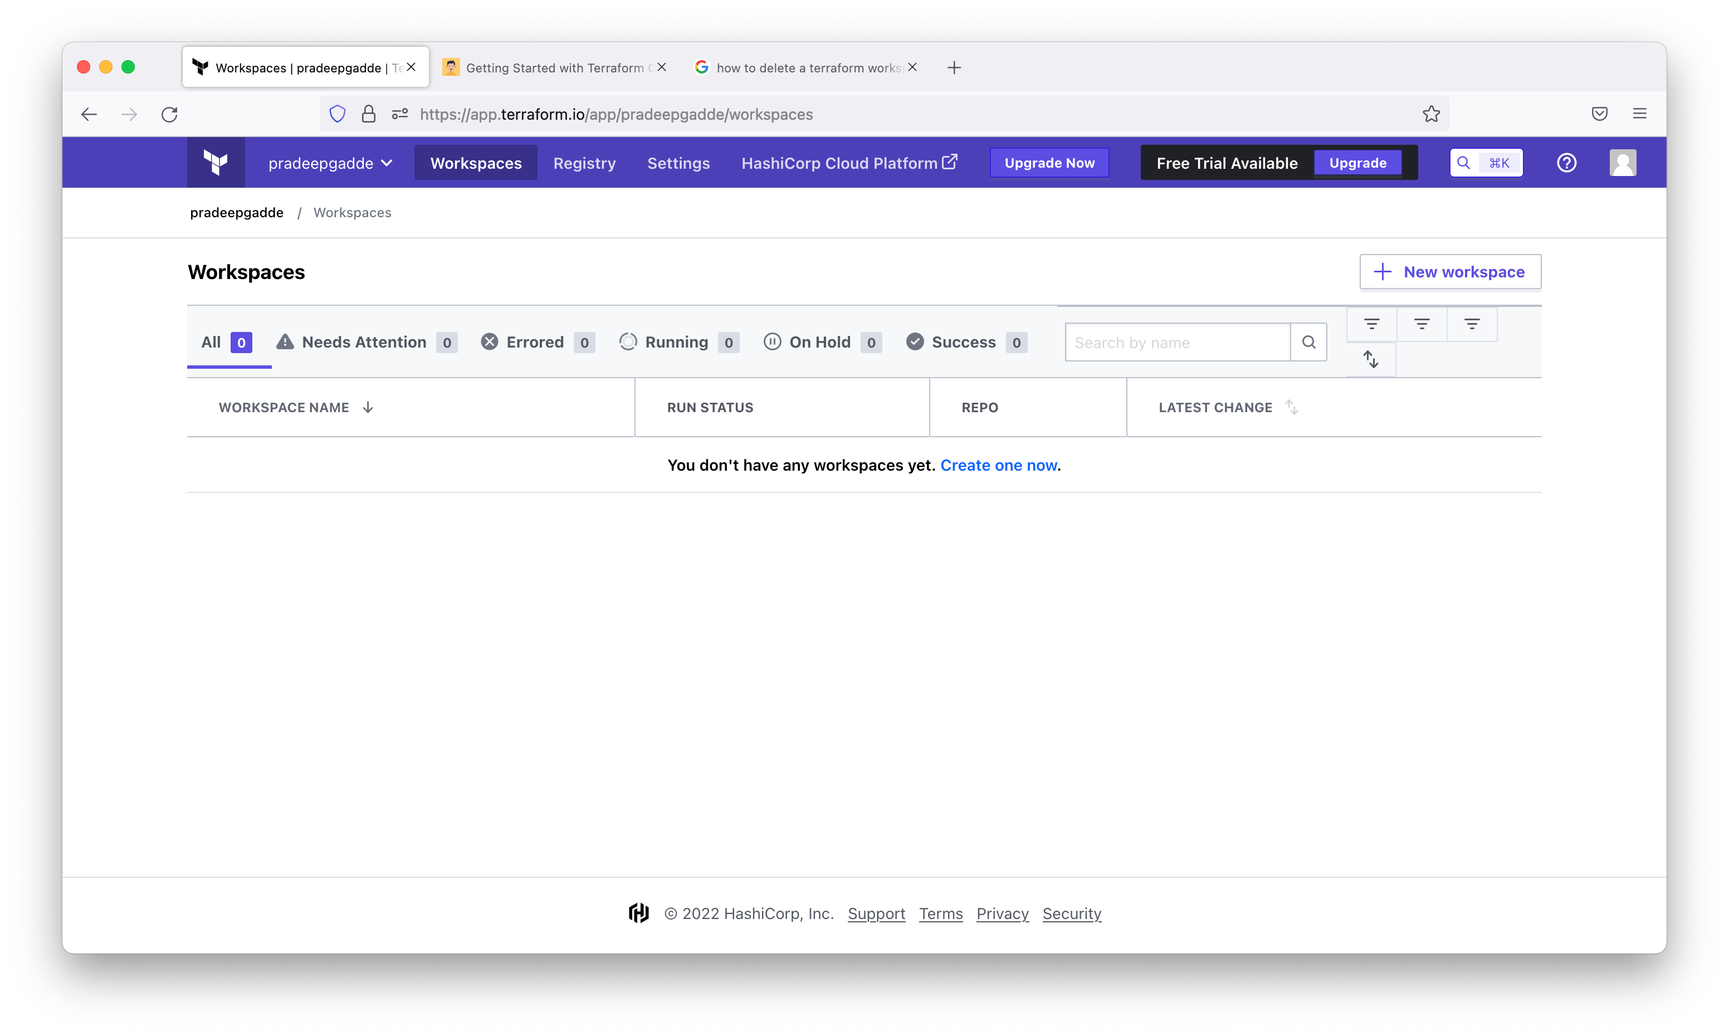
Task: Open the sort up-down arrows control
Action: tap(1371, 359)
